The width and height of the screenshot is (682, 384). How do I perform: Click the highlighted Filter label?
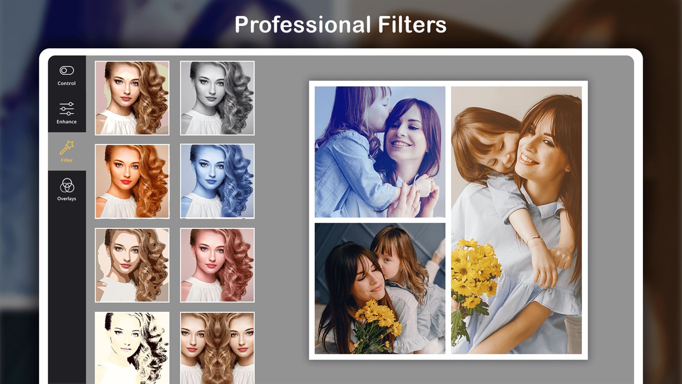(66, 160)
